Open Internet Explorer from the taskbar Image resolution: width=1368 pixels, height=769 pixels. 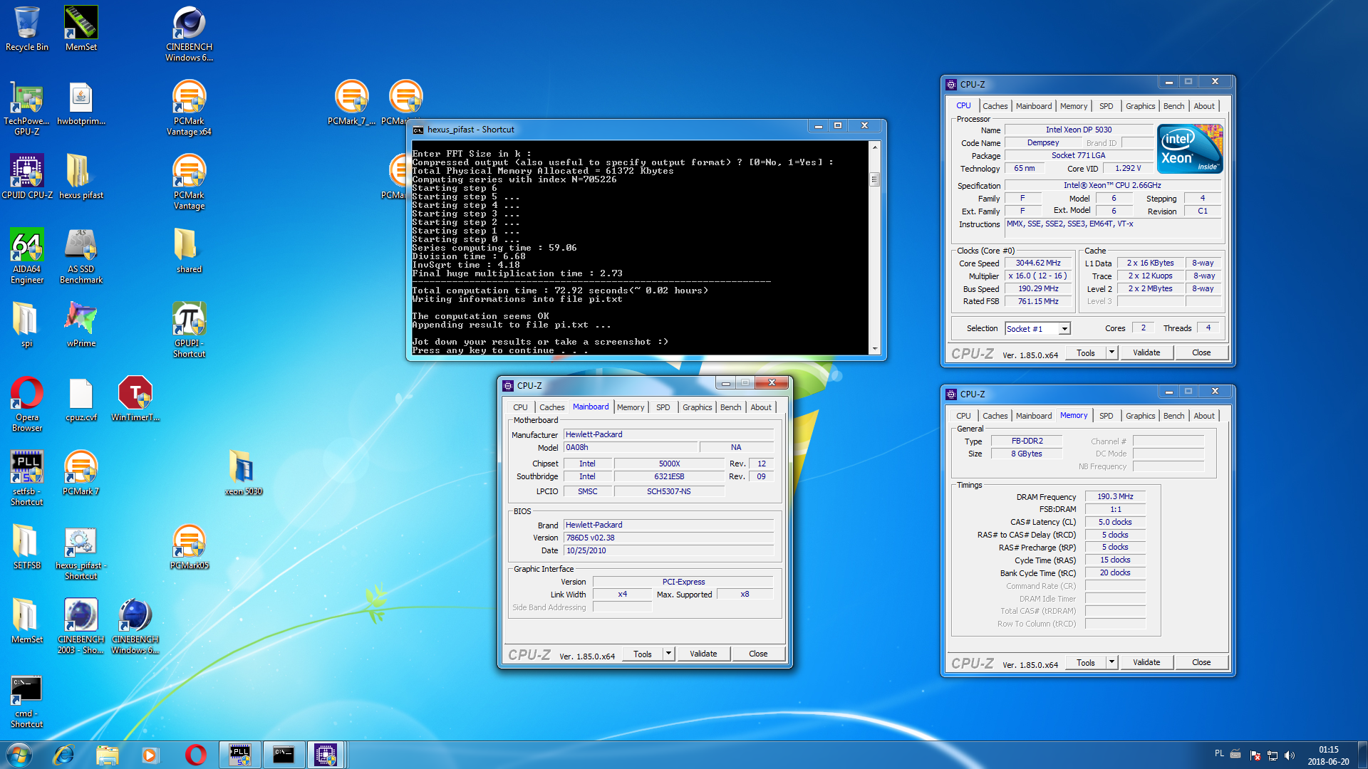coord(64,755)
